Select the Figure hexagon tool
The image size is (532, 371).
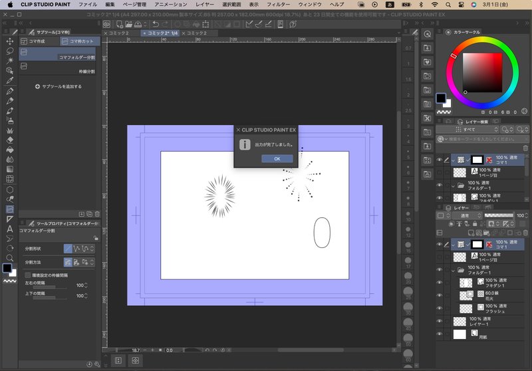click(10, 189)
